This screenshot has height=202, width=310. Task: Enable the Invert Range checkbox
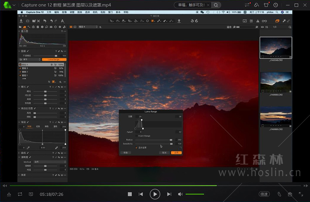pos(136,136)
